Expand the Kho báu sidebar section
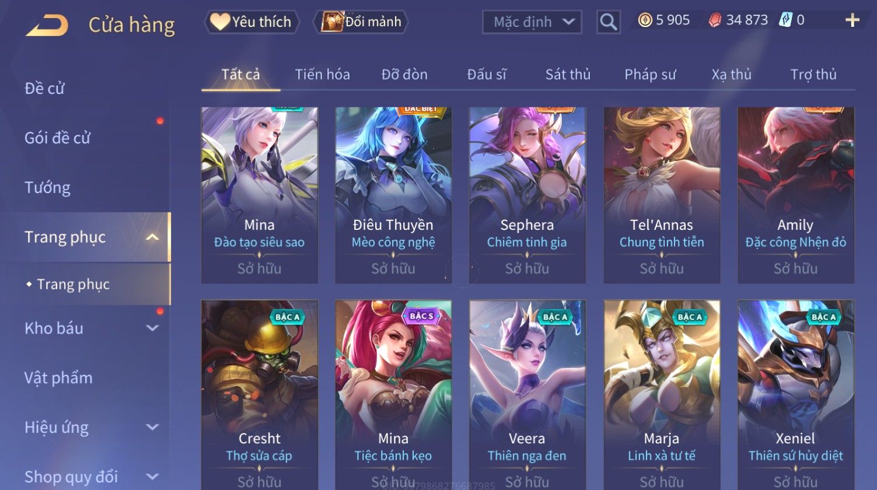This screenshot has height=490, width=877. point(152,328)
